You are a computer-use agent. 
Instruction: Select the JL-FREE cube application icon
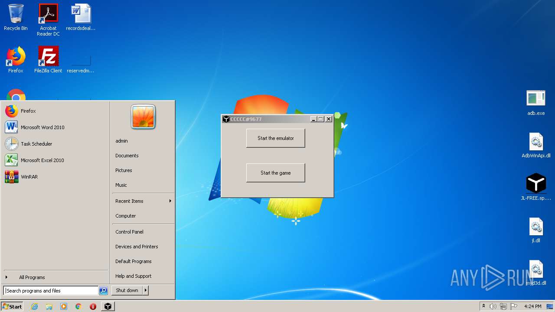coord(536,187)
